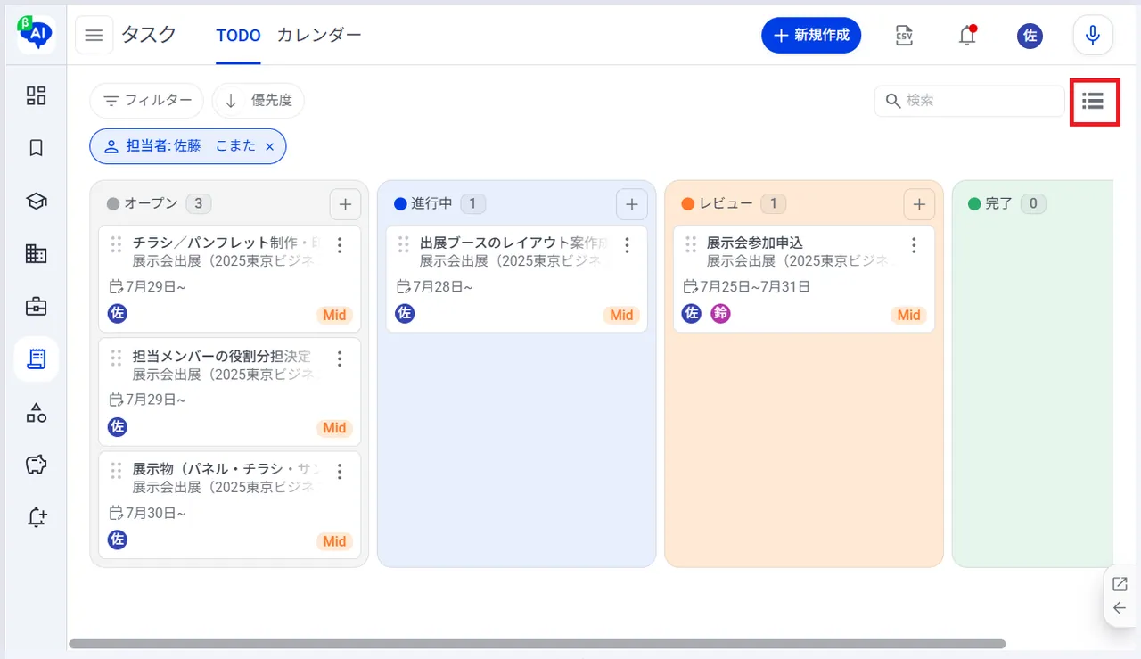Image resolution: width=1141 pixels, height=659 pixels.
Task: Switch to the TODO tab
Action: 238,36
